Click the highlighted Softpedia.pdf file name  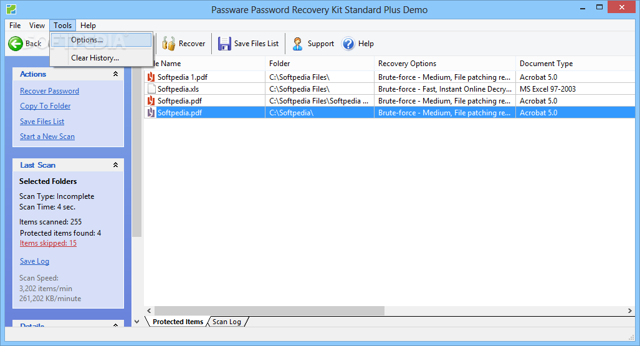tap(179, 112)
